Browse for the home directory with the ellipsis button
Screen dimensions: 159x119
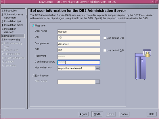[x=98, y=68]
